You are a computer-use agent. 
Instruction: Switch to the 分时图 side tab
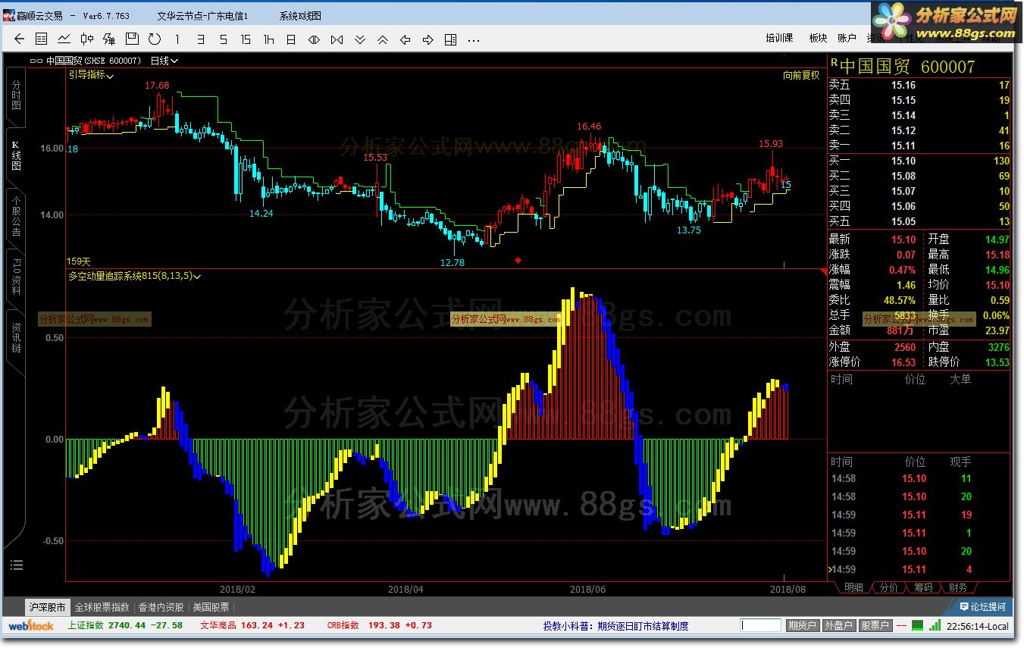point(16,96)
